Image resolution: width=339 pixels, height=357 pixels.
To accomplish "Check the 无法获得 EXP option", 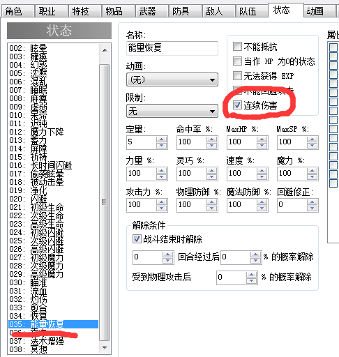I will tap(237, 75).
